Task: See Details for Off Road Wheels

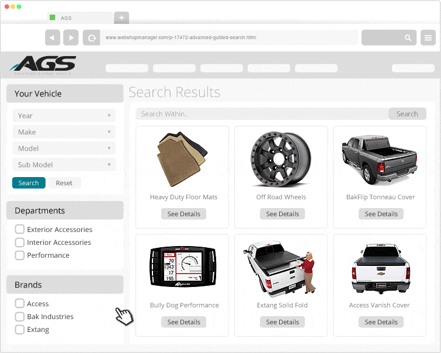Action: pos(282,214)
